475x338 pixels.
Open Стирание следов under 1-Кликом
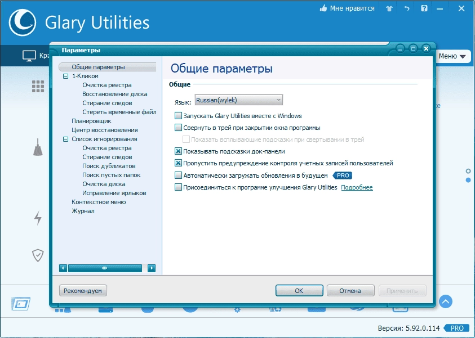pos(107,103)
